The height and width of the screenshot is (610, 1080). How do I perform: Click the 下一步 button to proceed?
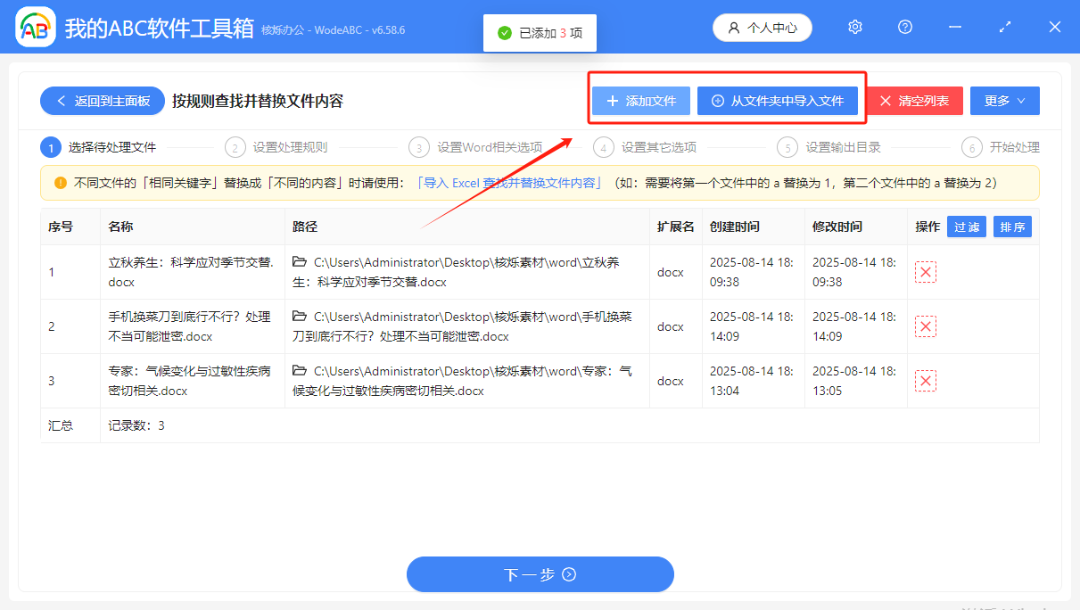click(x=540, y=574)
